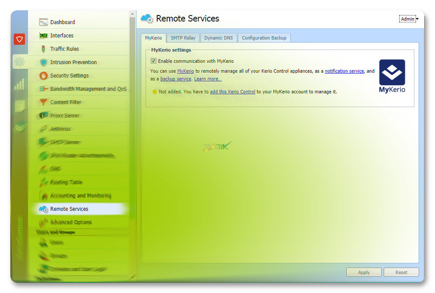435x293 pixels.
Task: Disable communication with MyKerio checkbox
Action: tap(153, 61)
